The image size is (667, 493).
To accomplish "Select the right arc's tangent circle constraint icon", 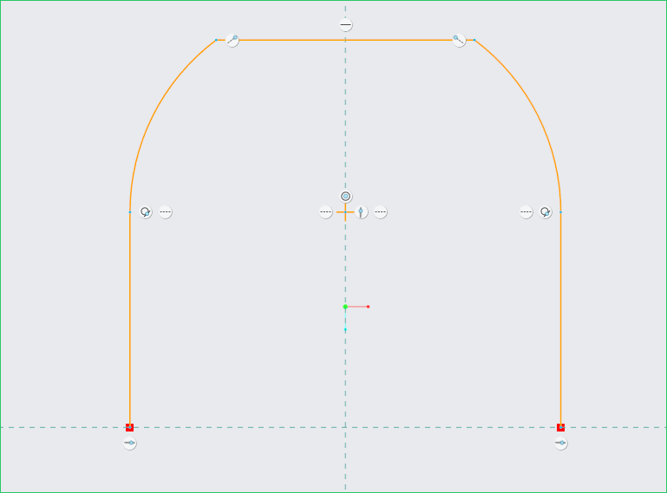I will [546, 212].
